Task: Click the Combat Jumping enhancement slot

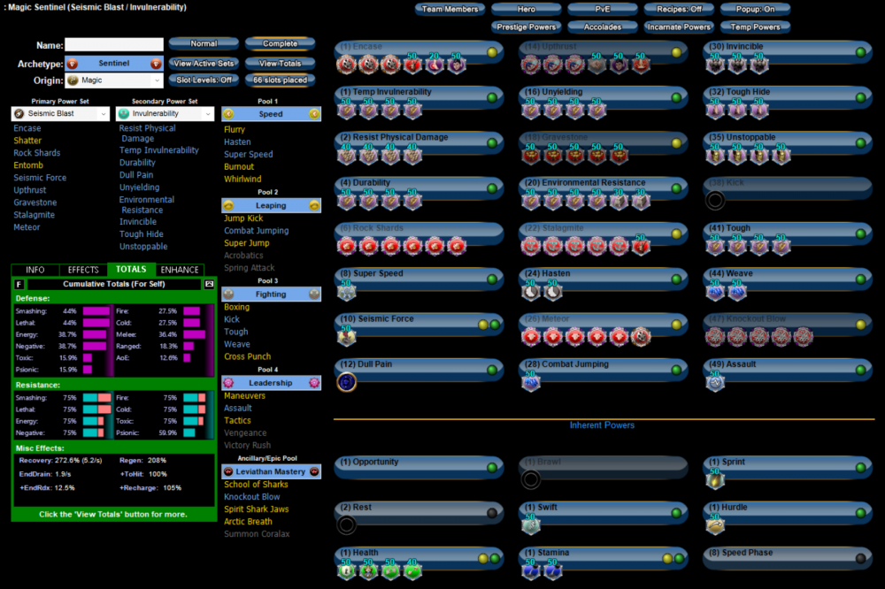Action: (531, 382)
